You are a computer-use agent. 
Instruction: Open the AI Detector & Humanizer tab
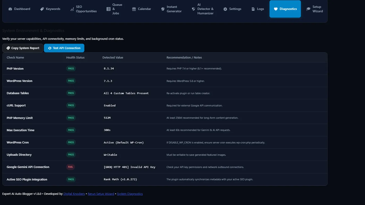203,9
